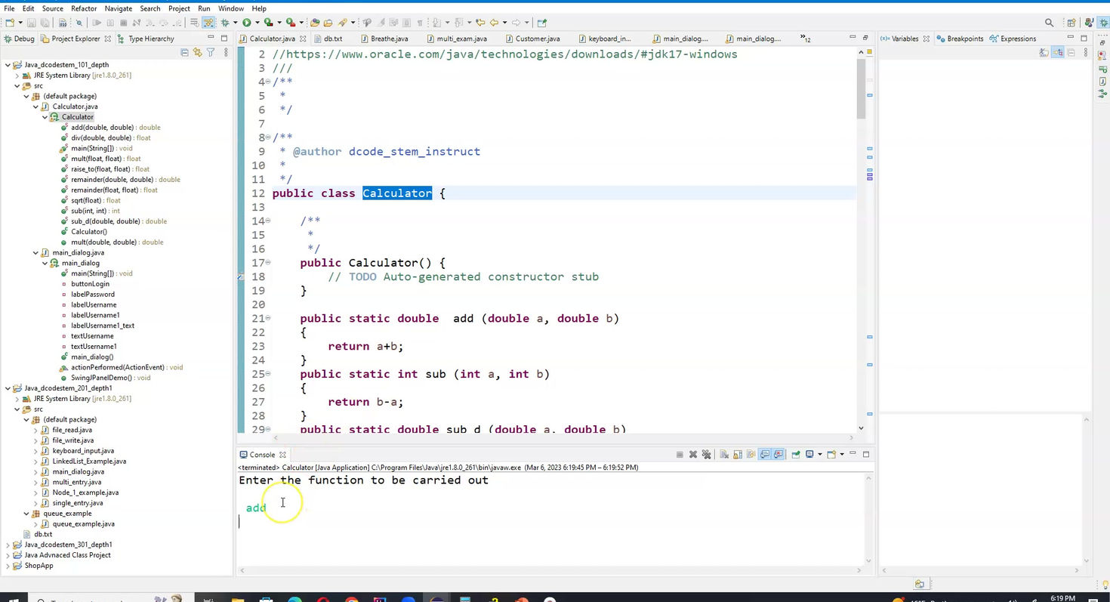Click the External Tools run icon

(290, 23)
